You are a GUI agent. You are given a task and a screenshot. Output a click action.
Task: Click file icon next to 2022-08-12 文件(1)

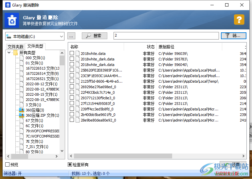22,84
